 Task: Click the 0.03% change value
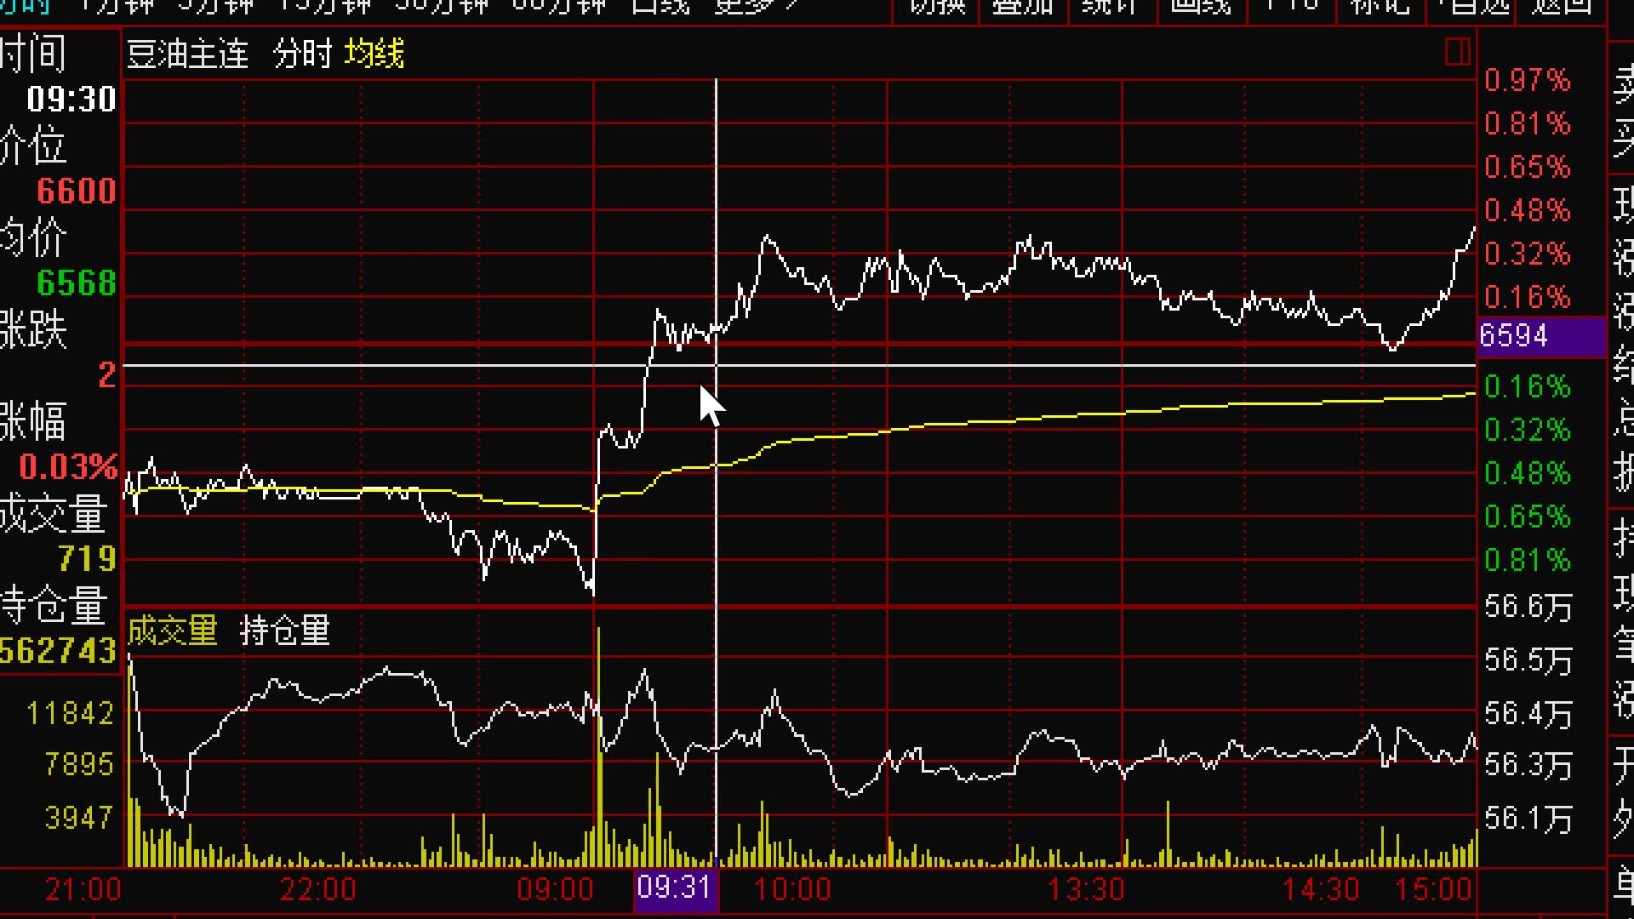coord(68,467)
